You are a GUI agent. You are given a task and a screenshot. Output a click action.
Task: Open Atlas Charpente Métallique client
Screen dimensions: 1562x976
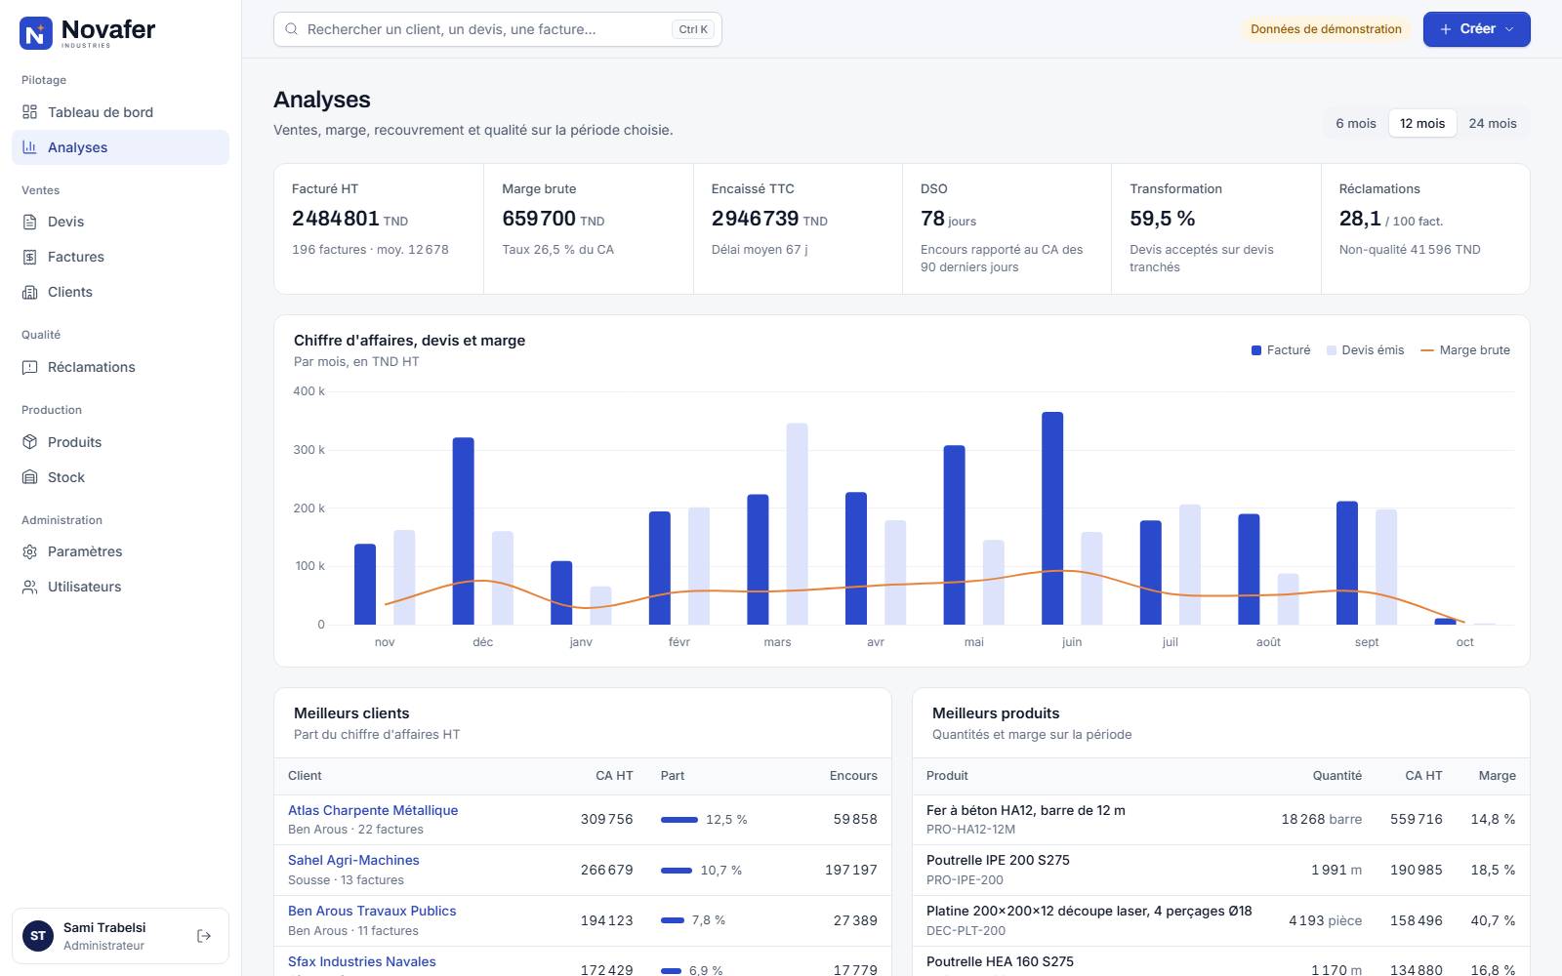[x=373, y=810]
